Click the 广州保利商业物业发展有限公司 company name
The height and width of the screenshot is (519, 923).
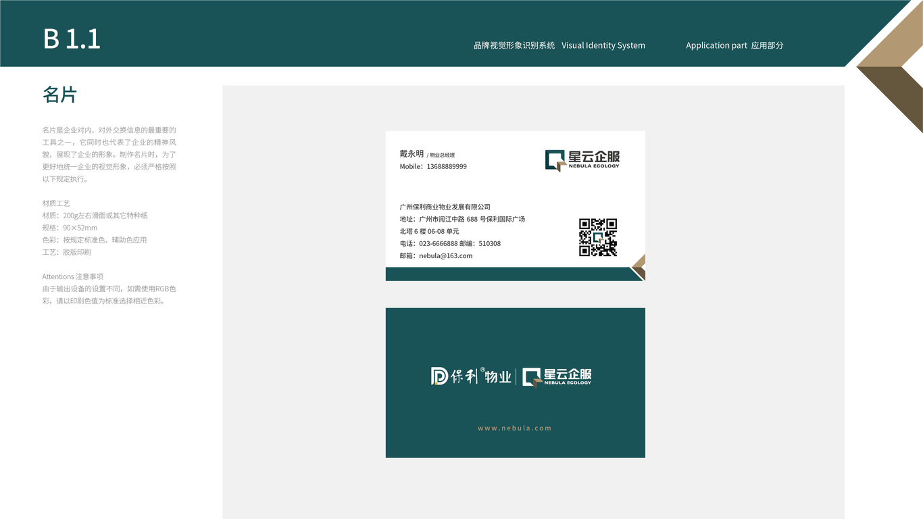tap(445, 207)
